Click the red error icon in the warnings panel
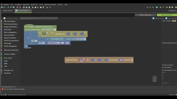This screenshot has height=99, width=177. pyautogui.click(x=2, y=89)
